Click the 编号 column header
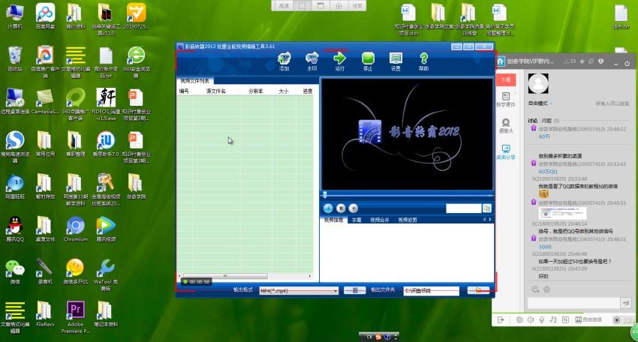638x342 pixels. click(184, 91)
